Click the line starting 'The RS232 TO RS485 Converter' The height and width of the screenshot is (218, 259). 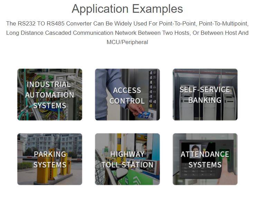[x=127, y=23]
